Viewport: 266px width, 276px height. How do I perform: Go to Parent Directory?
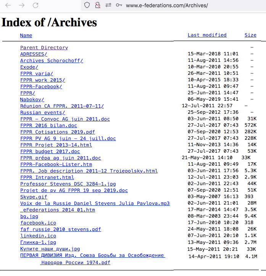44,48
